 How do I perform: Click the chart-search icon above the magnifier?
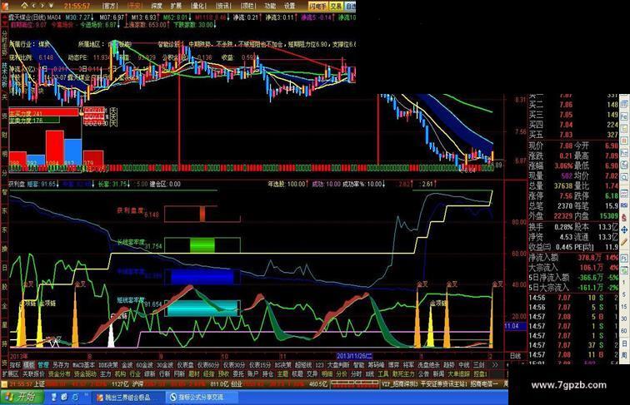[624, 165]
